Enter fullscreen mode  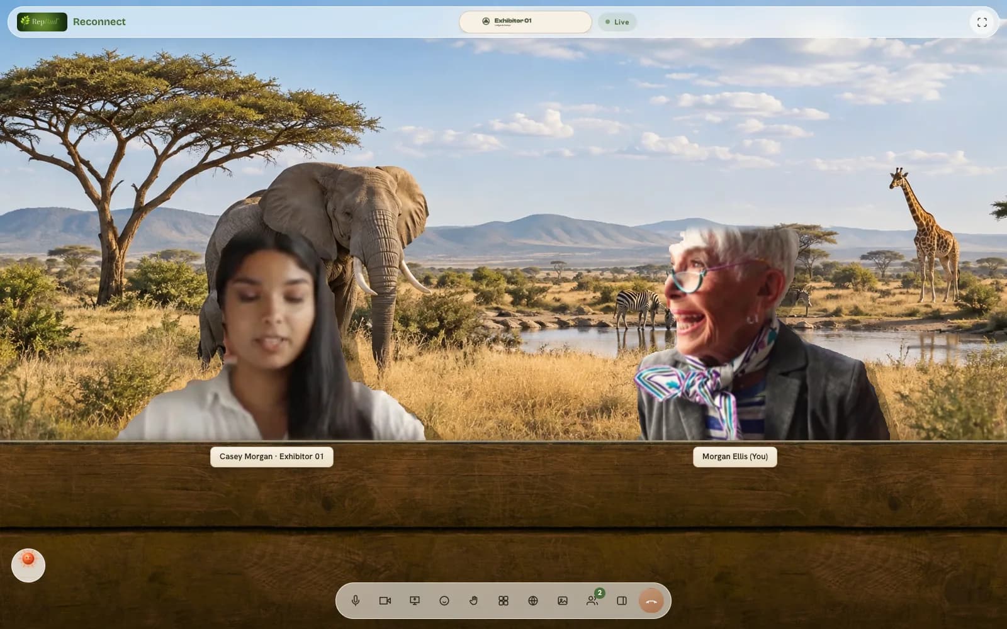[982, 22]
